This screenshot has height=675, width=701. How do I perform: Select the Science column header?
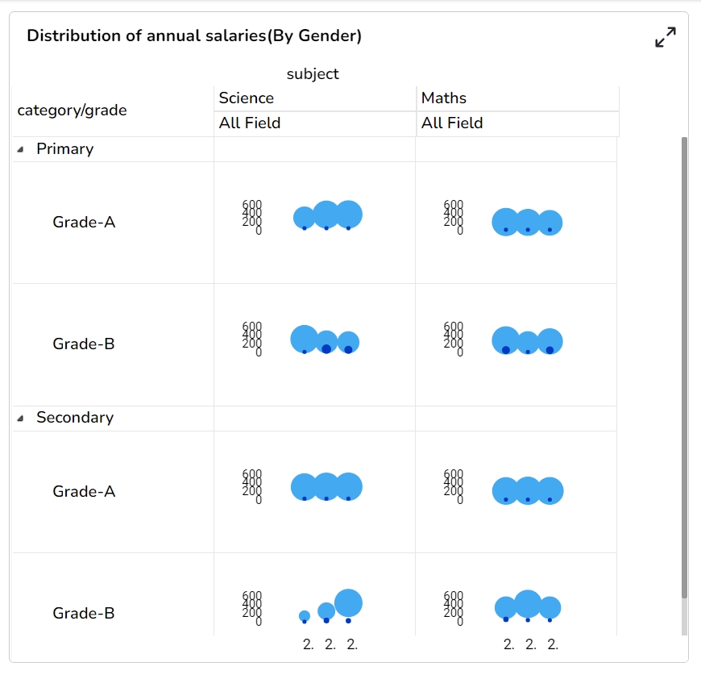pyautogui.click(x=247, y=98)
